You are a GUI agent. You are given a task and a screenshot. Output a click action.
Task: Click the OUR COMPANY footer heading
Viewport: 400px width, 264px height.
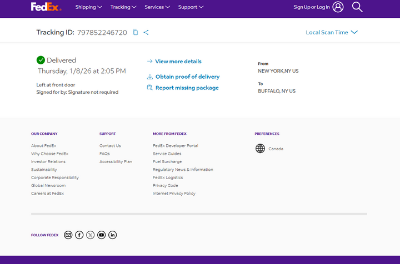[44, 134]
